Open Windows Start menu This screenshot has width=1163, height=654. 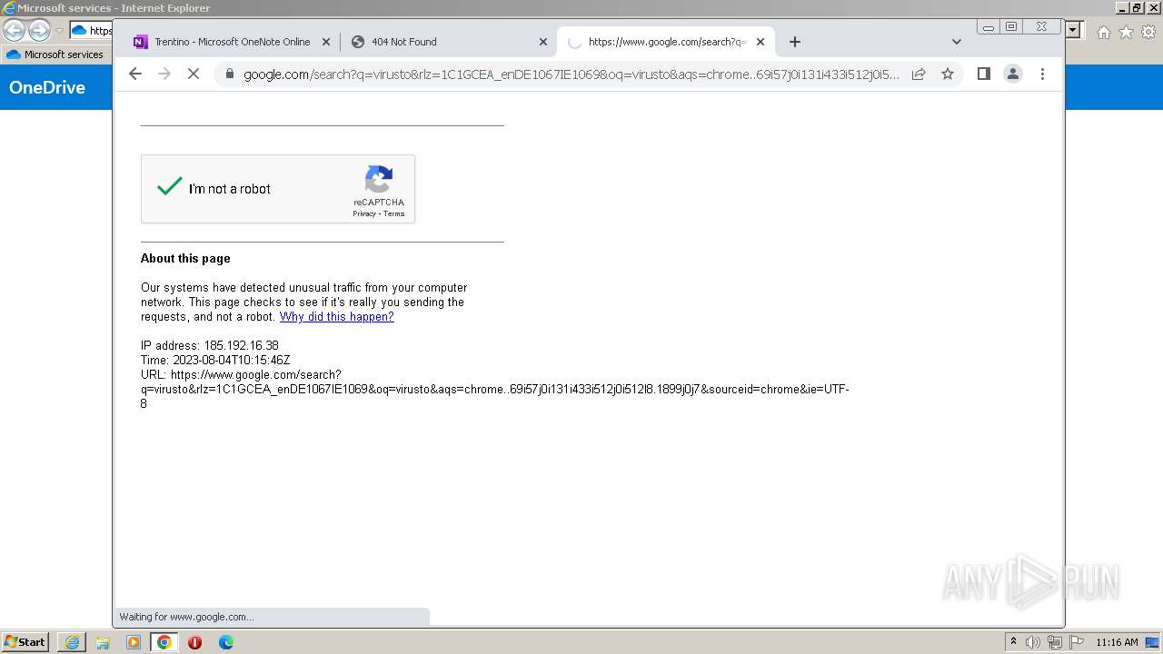click(25, 642)
